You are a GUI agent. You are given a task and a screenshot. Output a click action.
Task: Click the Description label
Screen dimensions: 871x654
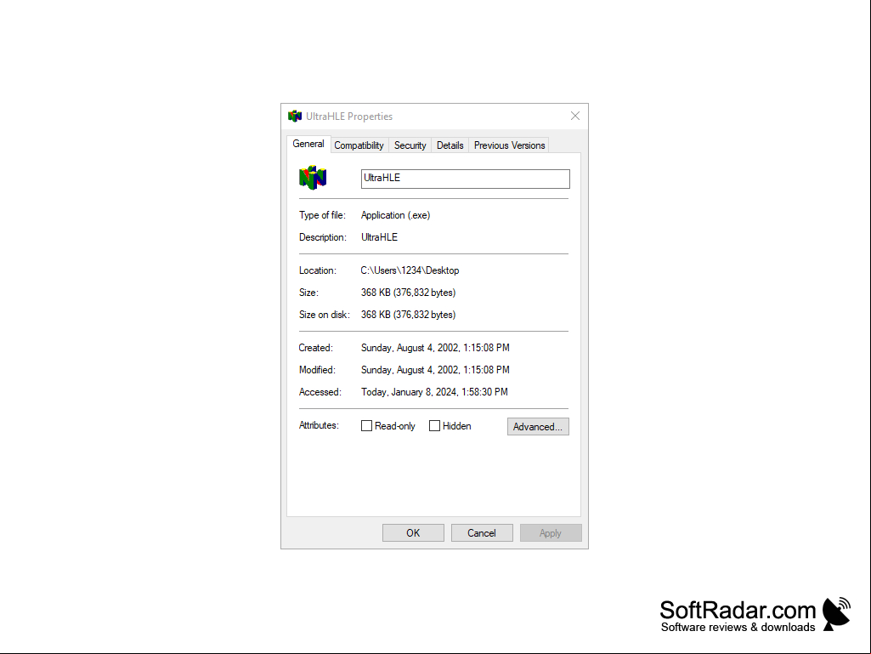[x=323, y=237]
